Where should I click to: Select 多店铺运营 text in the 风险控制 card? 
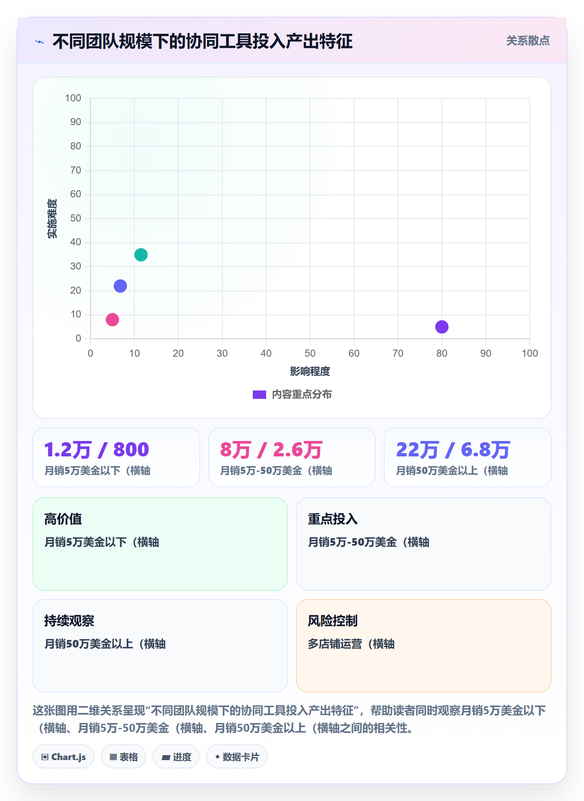point(351,644)
